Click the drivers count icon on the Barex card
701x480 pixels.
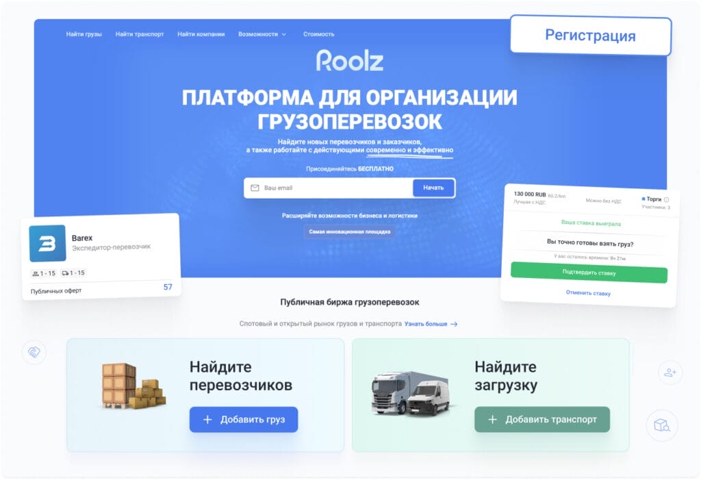coord(36,273)
